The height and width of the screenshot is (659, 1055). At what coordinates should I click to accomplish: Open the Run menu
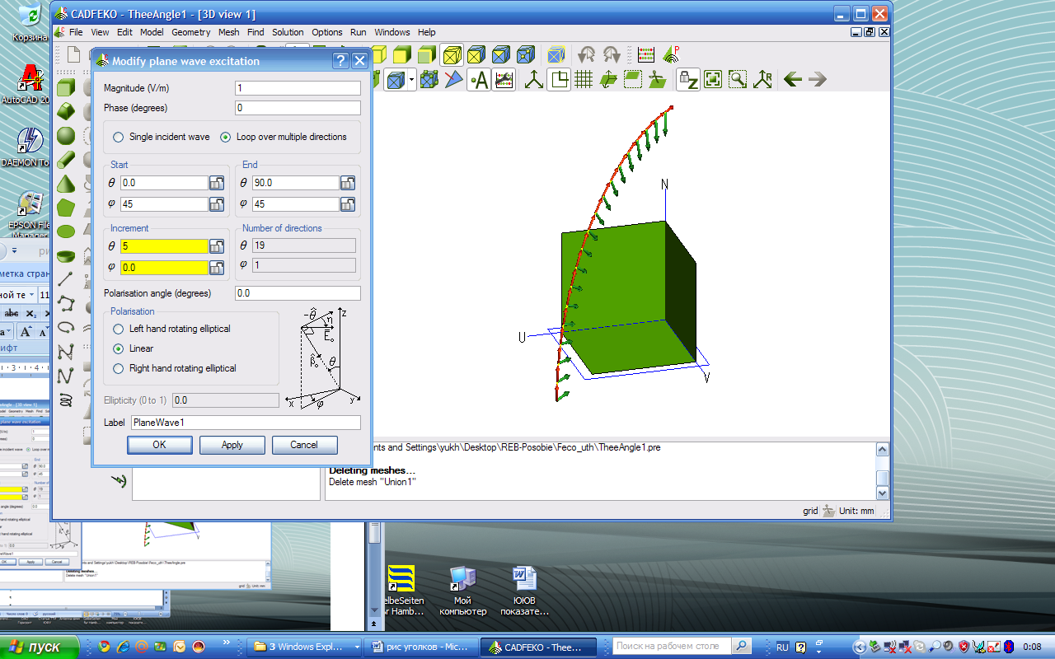[x=359, y=32]
